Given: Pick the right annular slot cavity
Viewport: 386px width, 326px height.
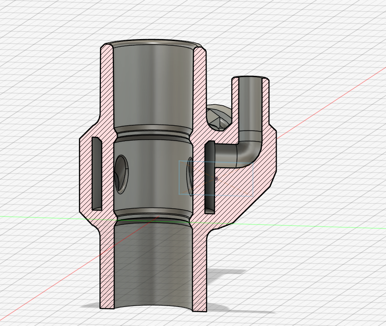Looking at the screenshot, I should tap(209, 178).
